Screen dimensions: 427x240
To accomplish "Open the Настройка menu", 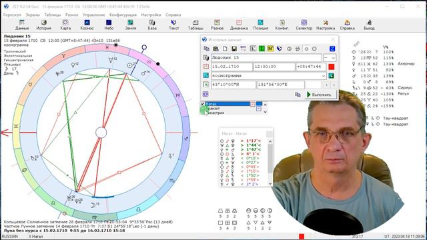I will click(x=151, y=15).
